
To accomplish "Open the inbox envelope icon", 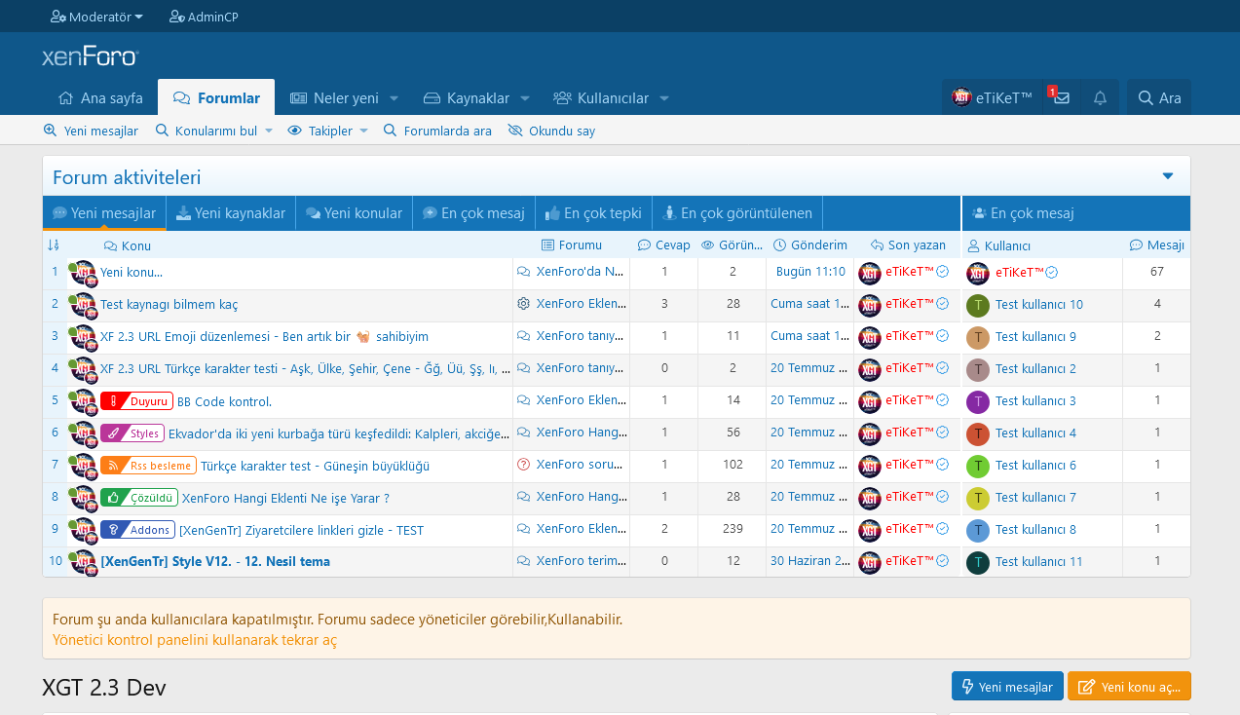I will [1061, 98].
